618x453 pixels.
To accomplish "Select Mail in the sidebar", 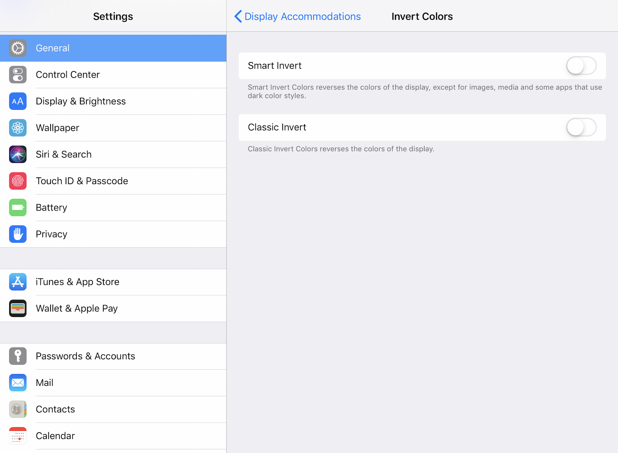I will point(113,383).
